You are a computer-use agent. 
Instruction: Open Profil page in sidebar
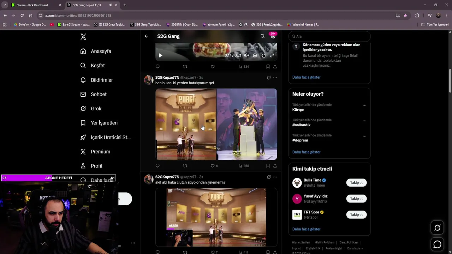coord(91,166)
